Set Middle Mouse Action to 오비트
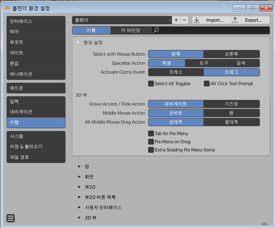This screenshot has width=275, height=228. (x=176, y=113)
